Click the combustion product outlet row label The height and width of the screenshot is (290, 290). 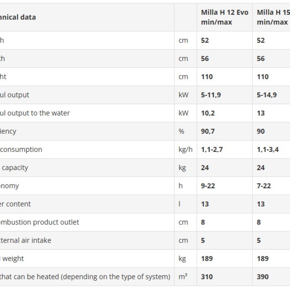(40, 222)
